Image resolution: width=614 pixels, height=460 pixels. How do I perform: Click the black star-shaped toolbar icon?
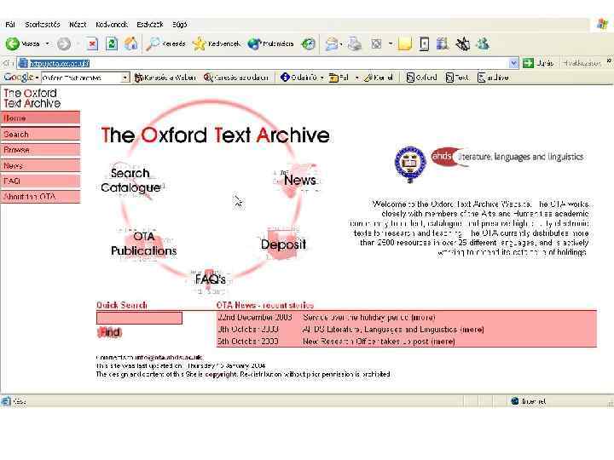coord(463,43)
